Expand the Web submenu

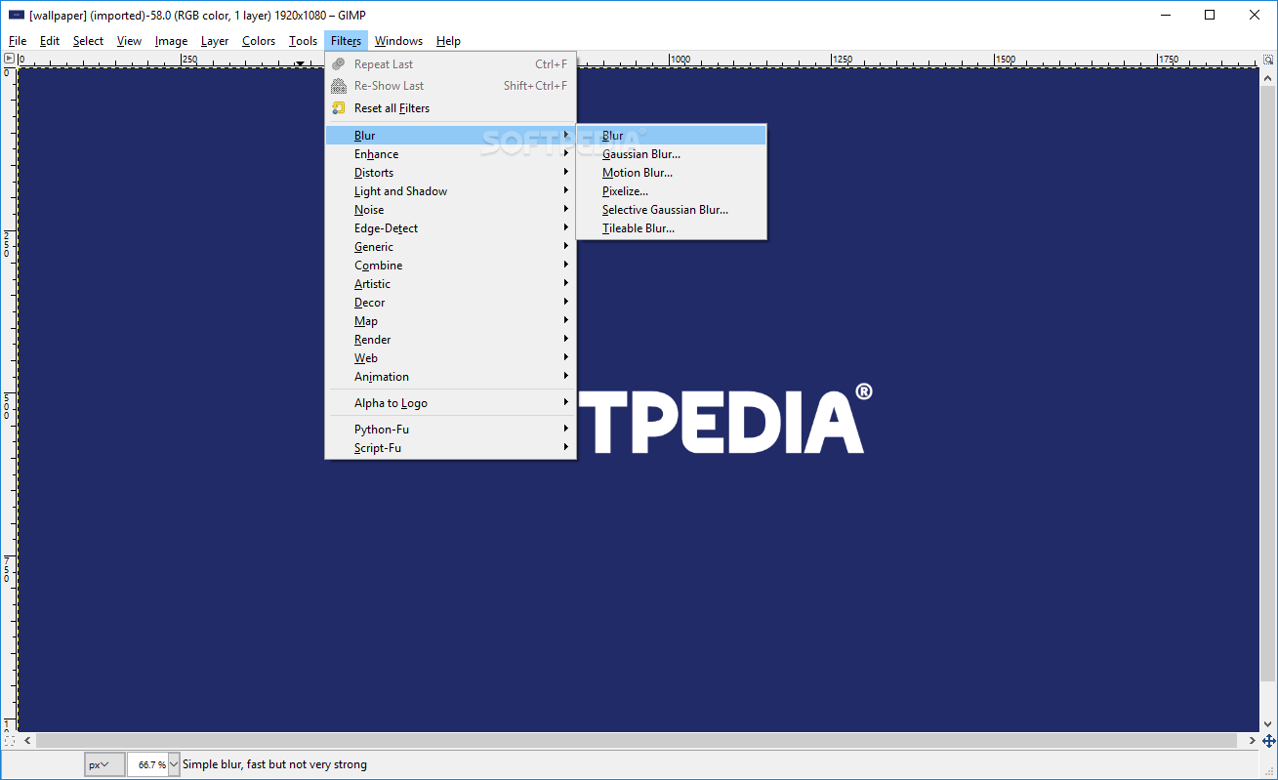[450, 358]
